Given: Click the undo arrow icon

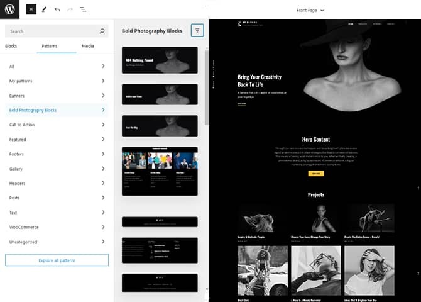Looking at the screenshot, I should click(57, 10).
